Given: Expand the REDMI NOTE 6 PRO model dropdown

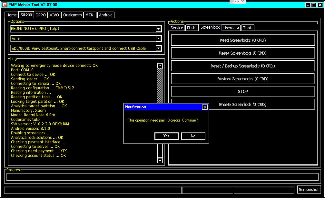Looking at the screenshot, I should click(x=159, y=29).
